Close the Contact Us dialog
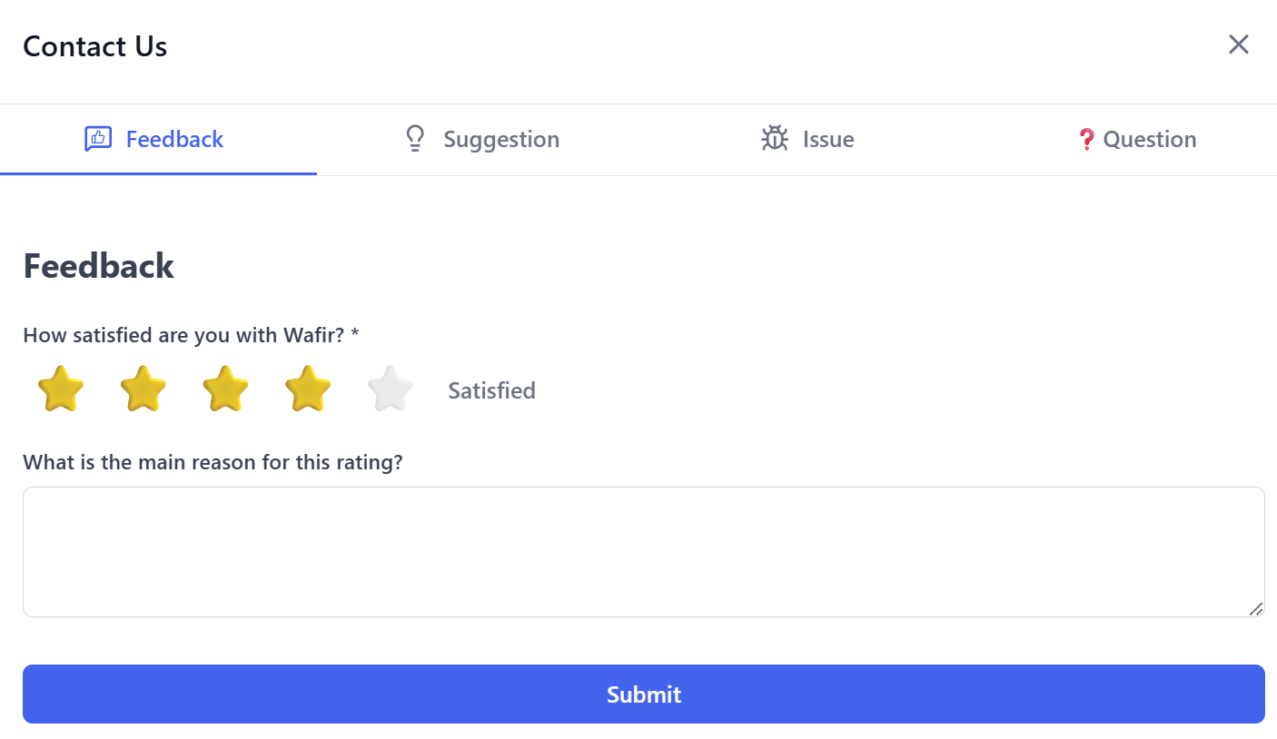 click(1238, 44)
